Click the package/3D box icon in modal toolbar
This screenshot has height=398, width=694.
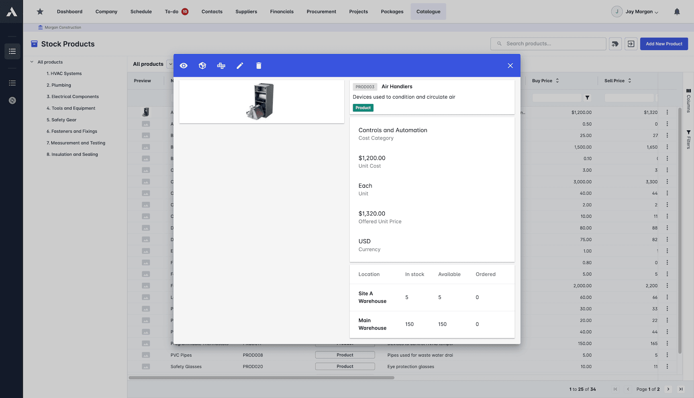click(202, 65)
